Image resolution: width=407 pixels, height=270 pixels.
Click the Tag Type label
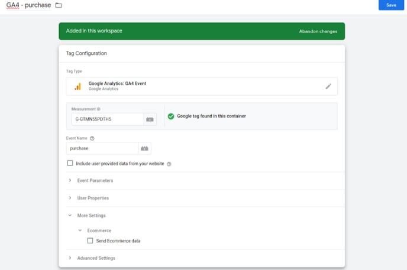[x=74, y=71]
